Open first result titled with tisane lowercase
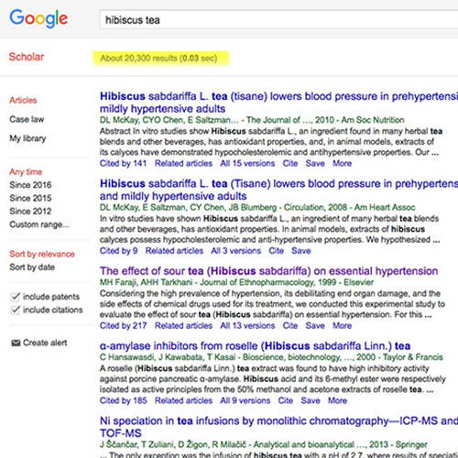 pyautogui.click(x=278, y=103)
